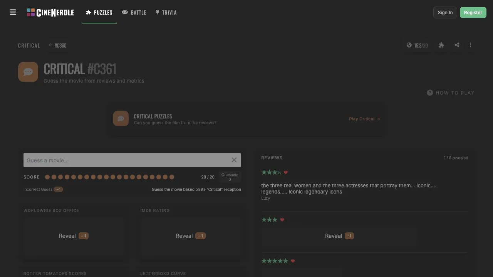Screen dimensions: 493x277
Task: Open the three-dot more options menu
Action: (x=470, y=45)
